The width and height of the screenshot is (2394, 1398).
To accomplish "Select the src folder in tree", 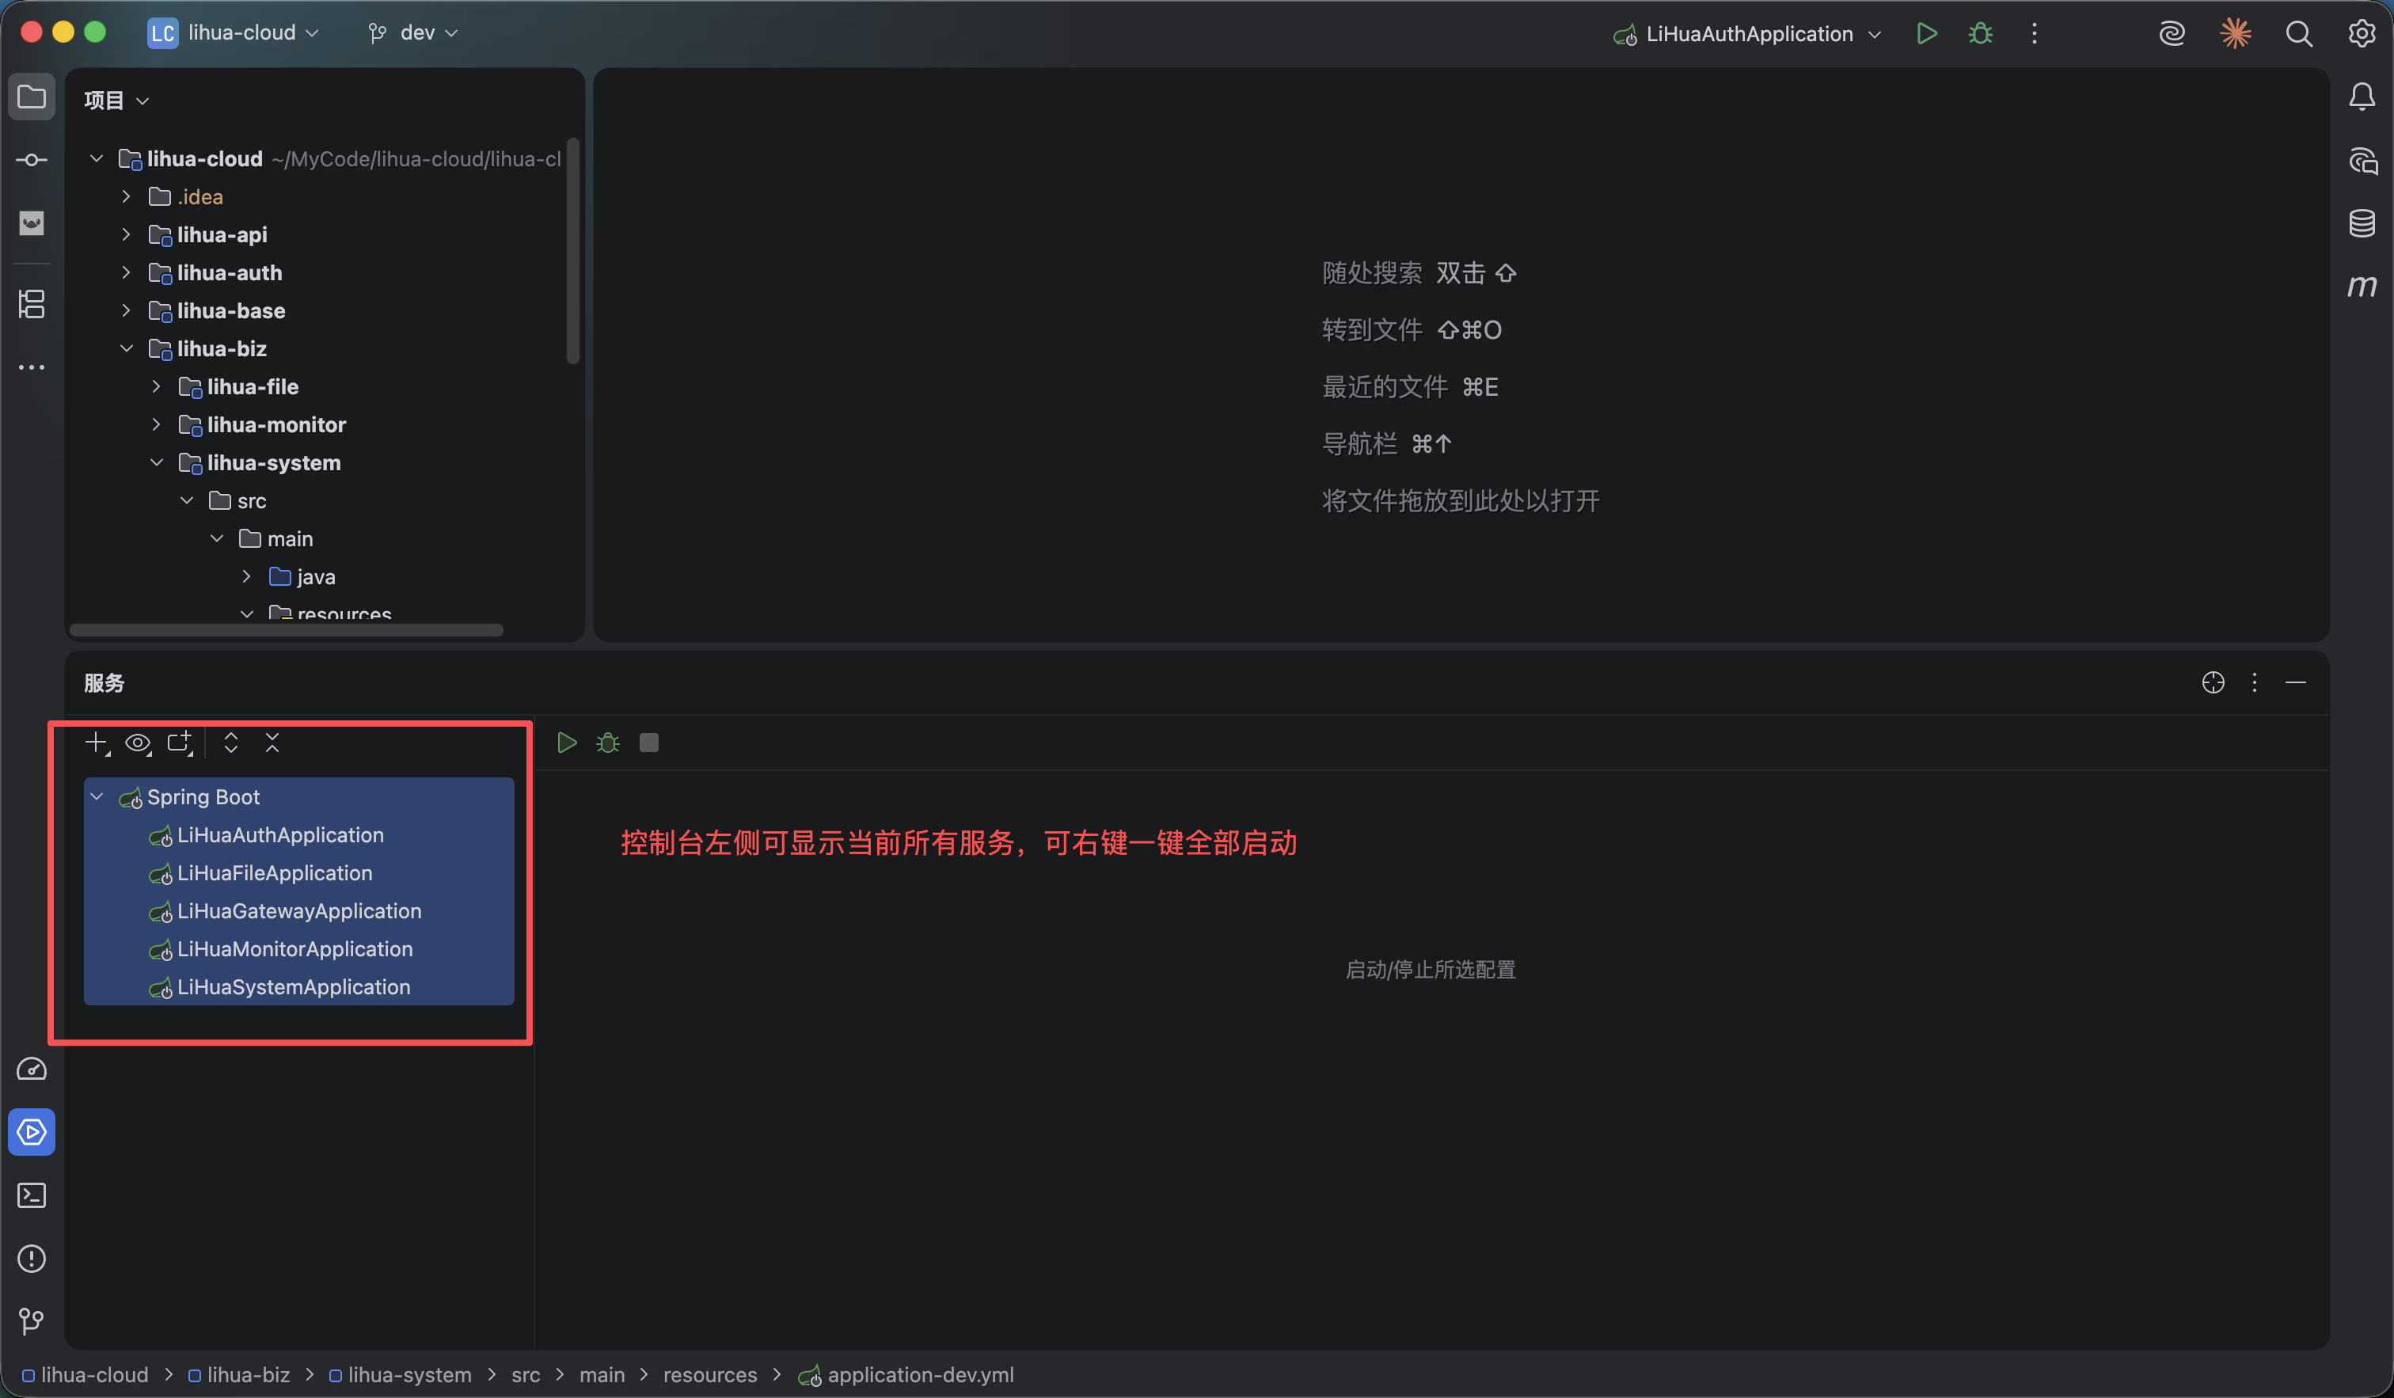I will pyautogui.click(x=237, y=500).
